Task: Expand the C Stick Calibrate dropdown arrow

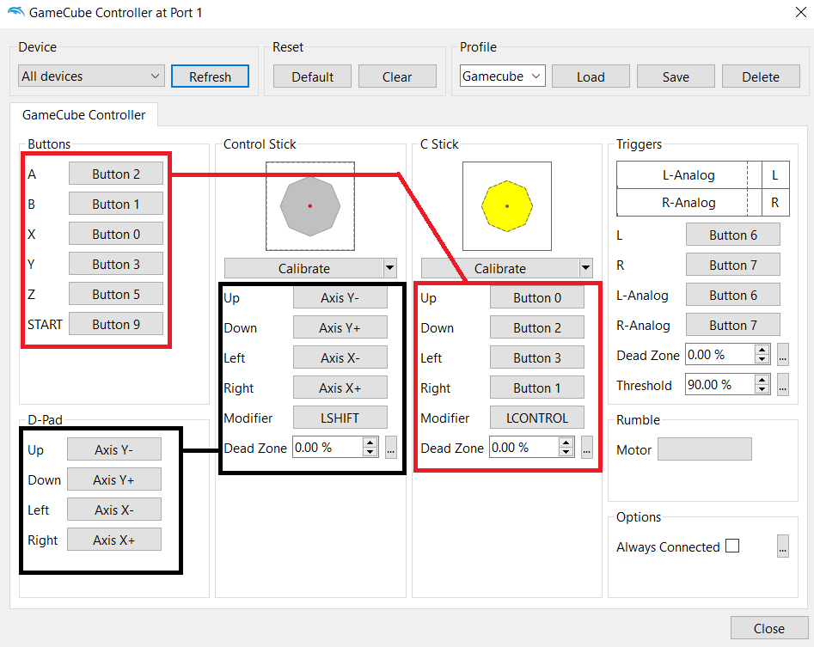Action: [586, 268]
